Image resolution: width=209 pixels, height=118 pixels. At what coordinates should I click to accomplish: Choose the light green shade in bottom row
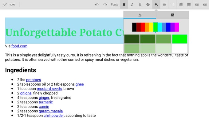(132, 49)
